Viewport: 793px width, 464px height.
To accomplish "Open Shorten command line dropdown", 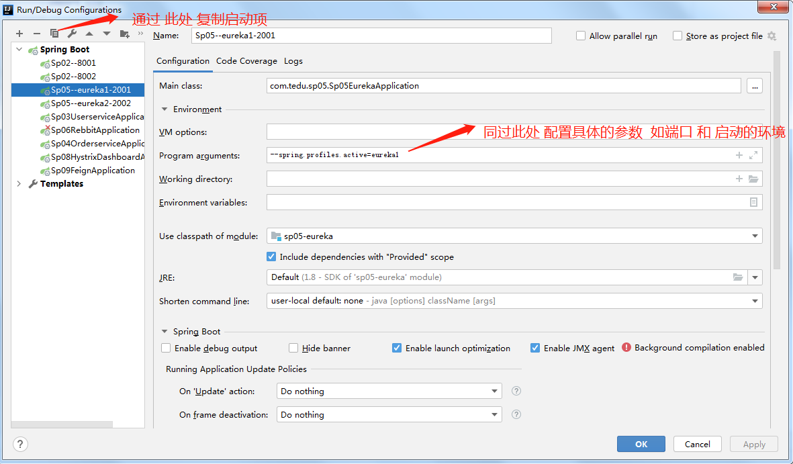I will (514, 301).
